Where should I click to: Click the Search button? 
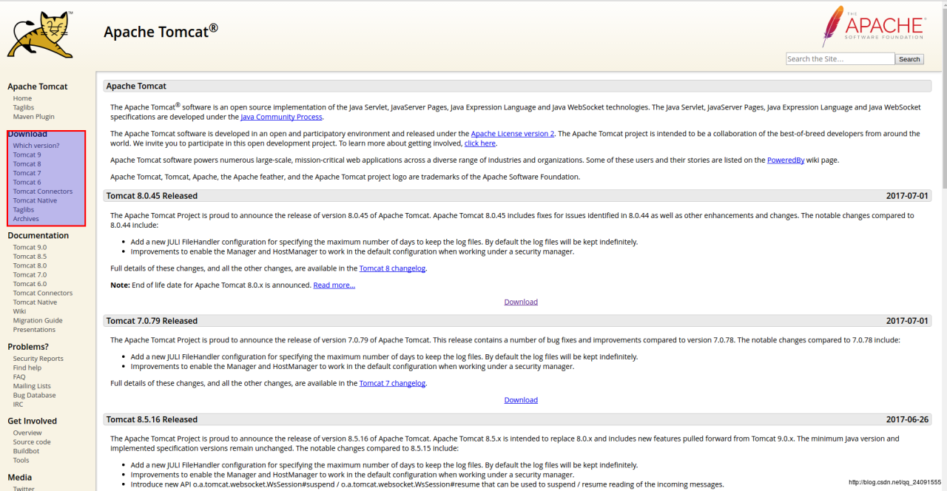point(909,59)
